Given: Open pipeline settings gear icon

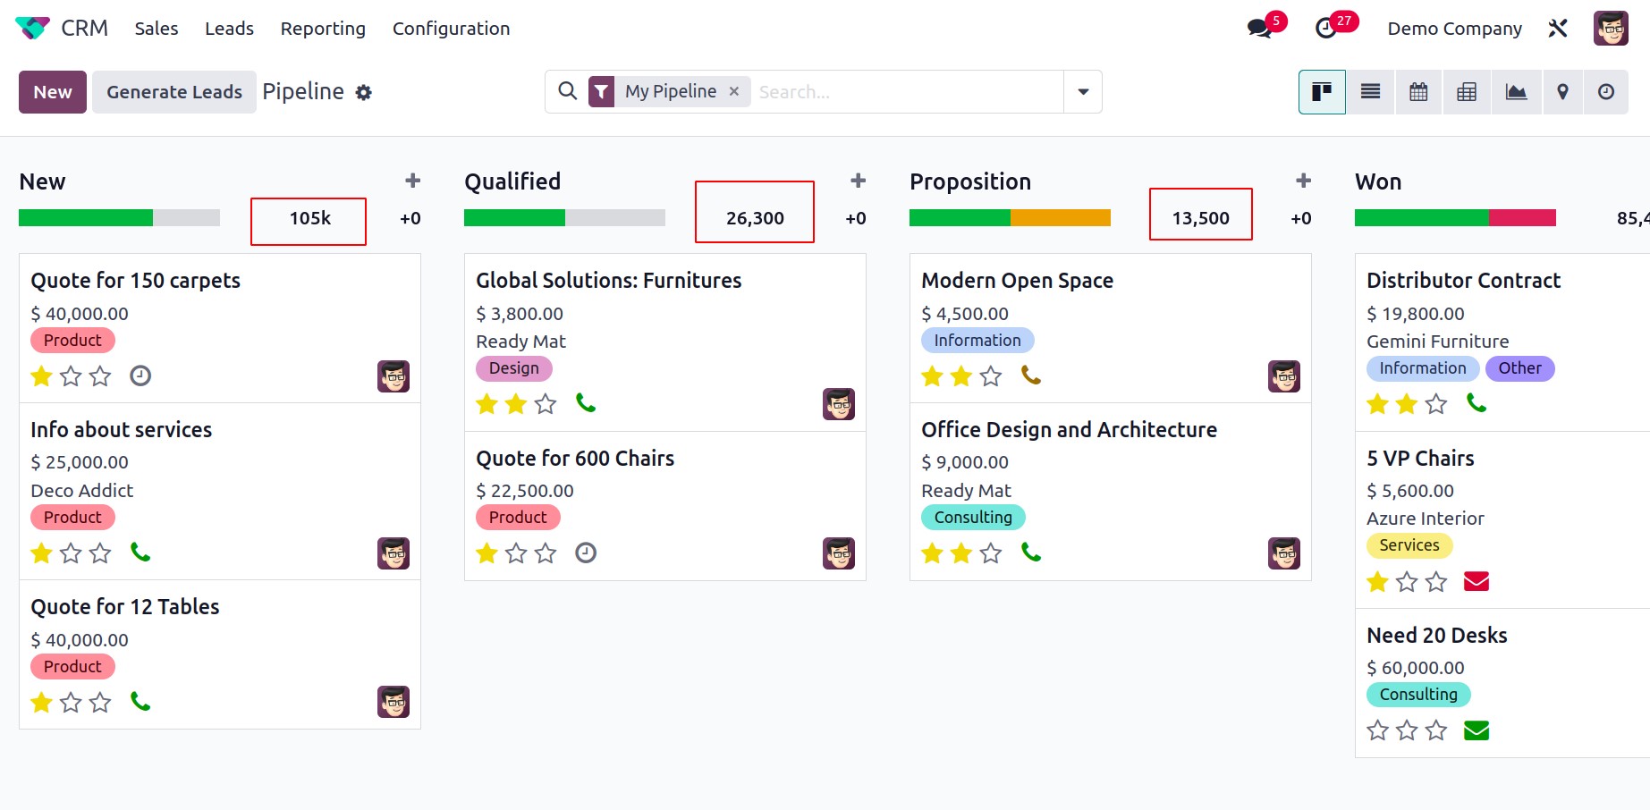Looking at the screenshot, I should [363, 92].
